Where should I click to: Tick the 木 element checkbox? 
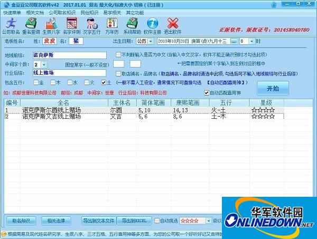click(53, 82)
